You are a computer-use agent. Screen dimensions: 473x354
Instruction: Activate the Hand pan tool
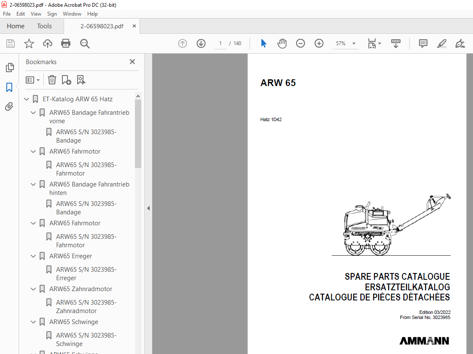coord(282,43)
